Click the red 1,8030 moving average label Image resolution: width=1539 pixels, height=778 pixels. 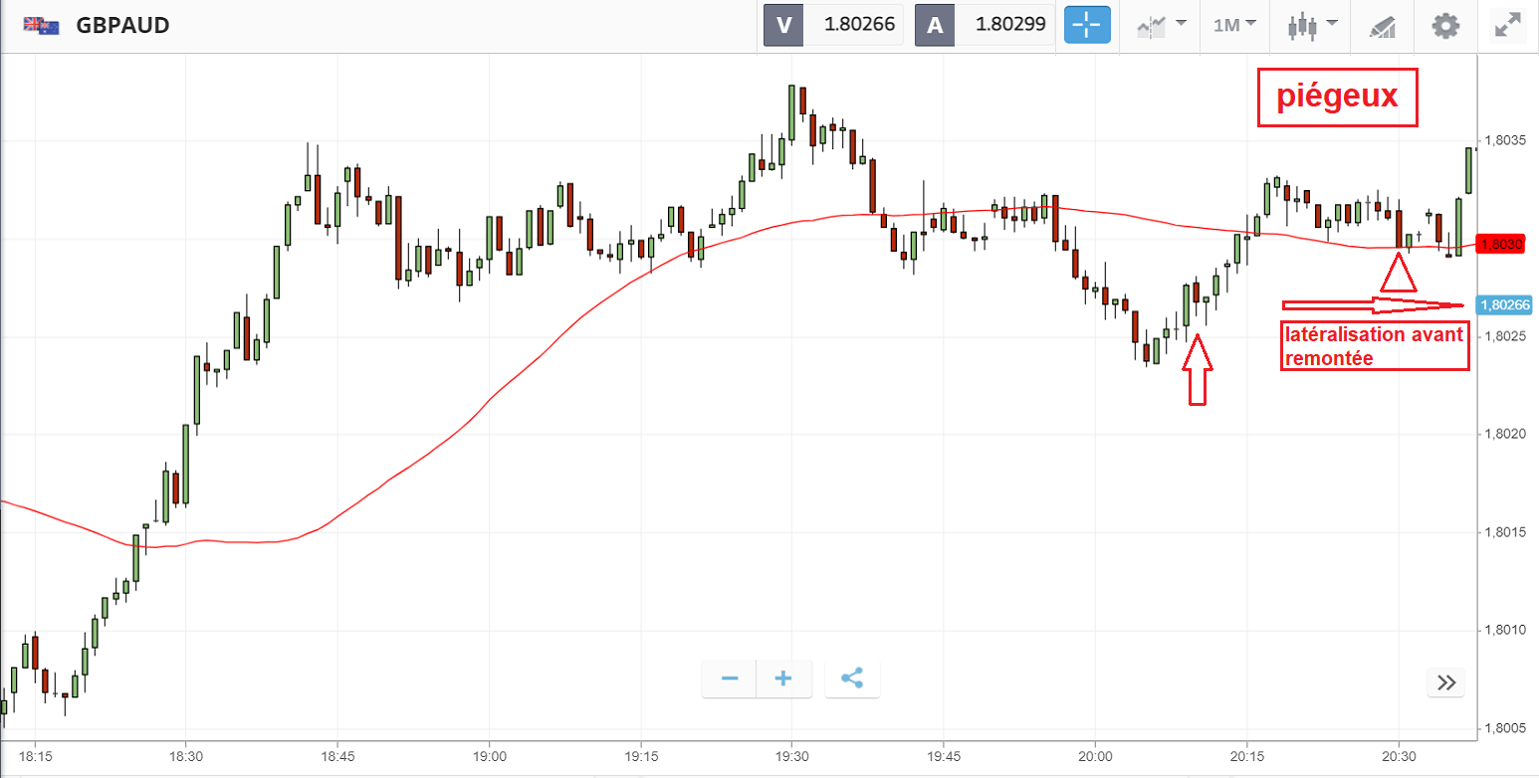click(x=1501, y=244)
